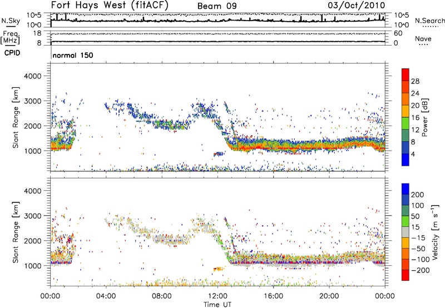
Task: Click the '200' tick on Velocity colorbar
Action: coord(418,195)
